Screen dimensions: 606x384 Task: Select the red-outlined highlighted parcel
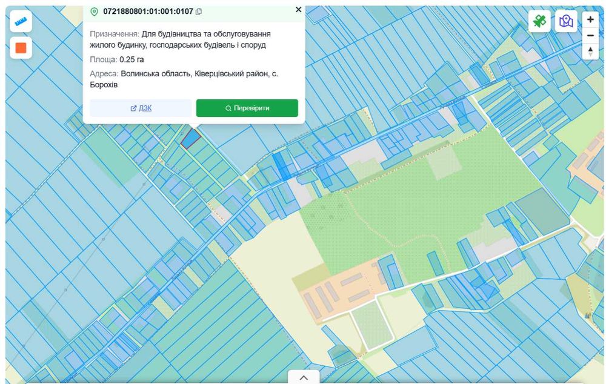click(x=190, y=139)
